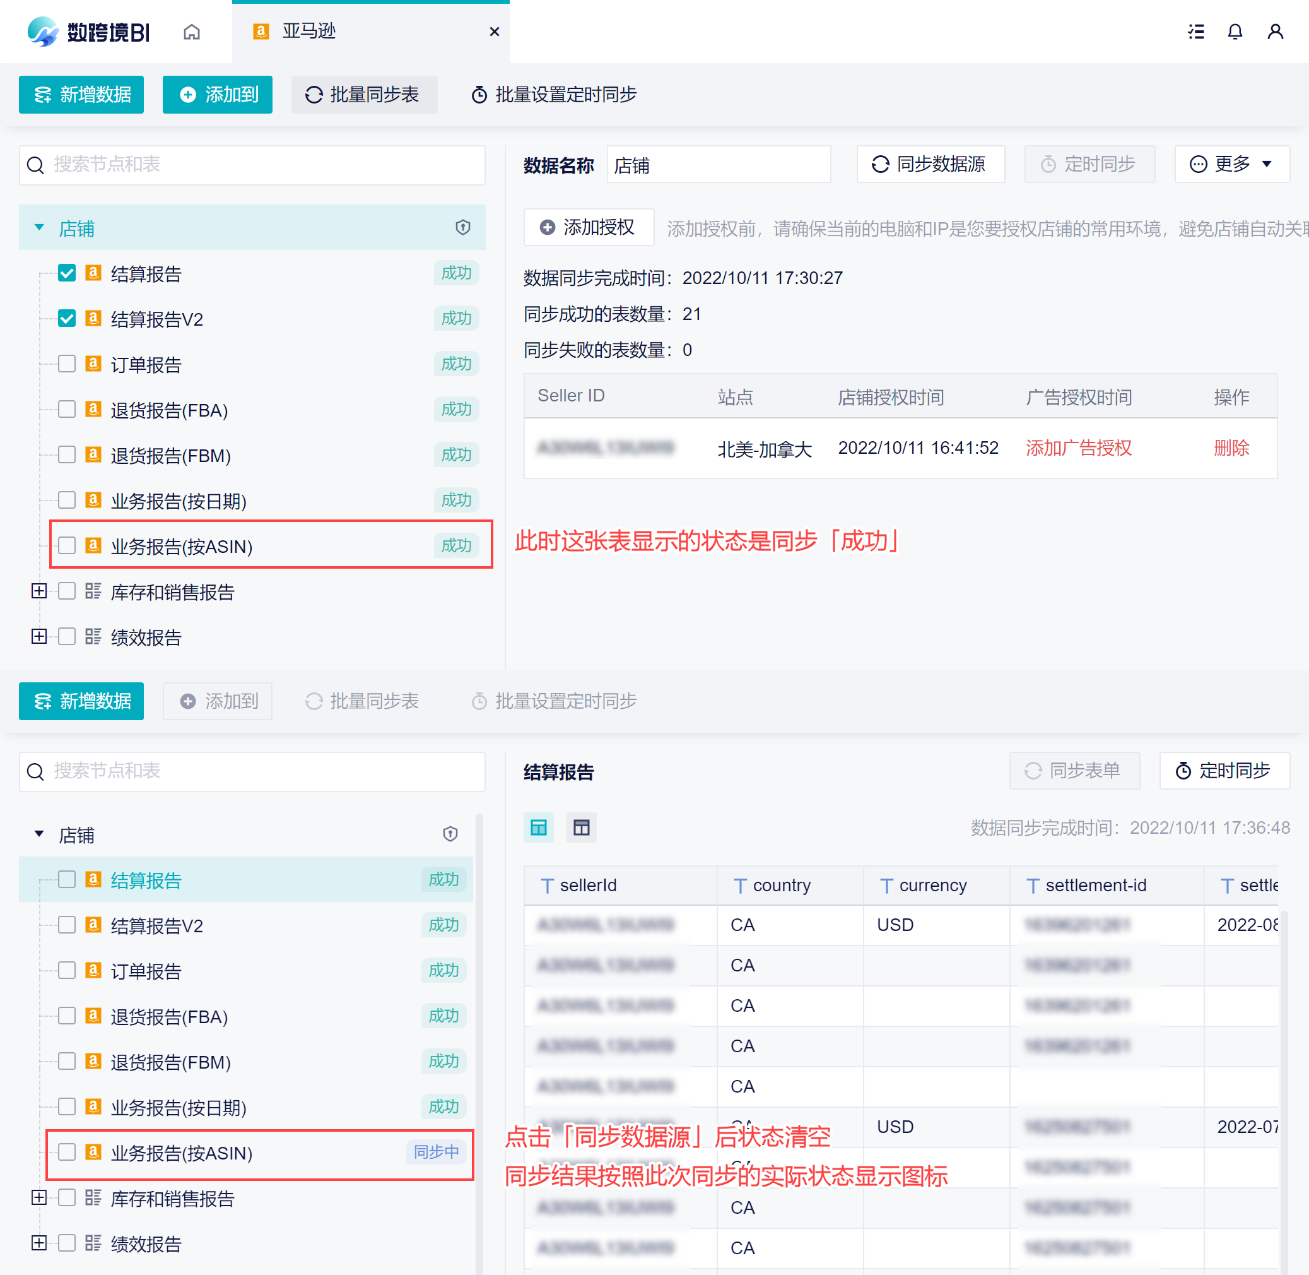Open the 更多 dropdown menu

[x=1231, y=164]
